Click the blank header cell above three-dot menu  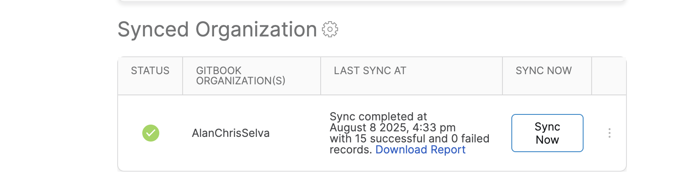(609, 76)
